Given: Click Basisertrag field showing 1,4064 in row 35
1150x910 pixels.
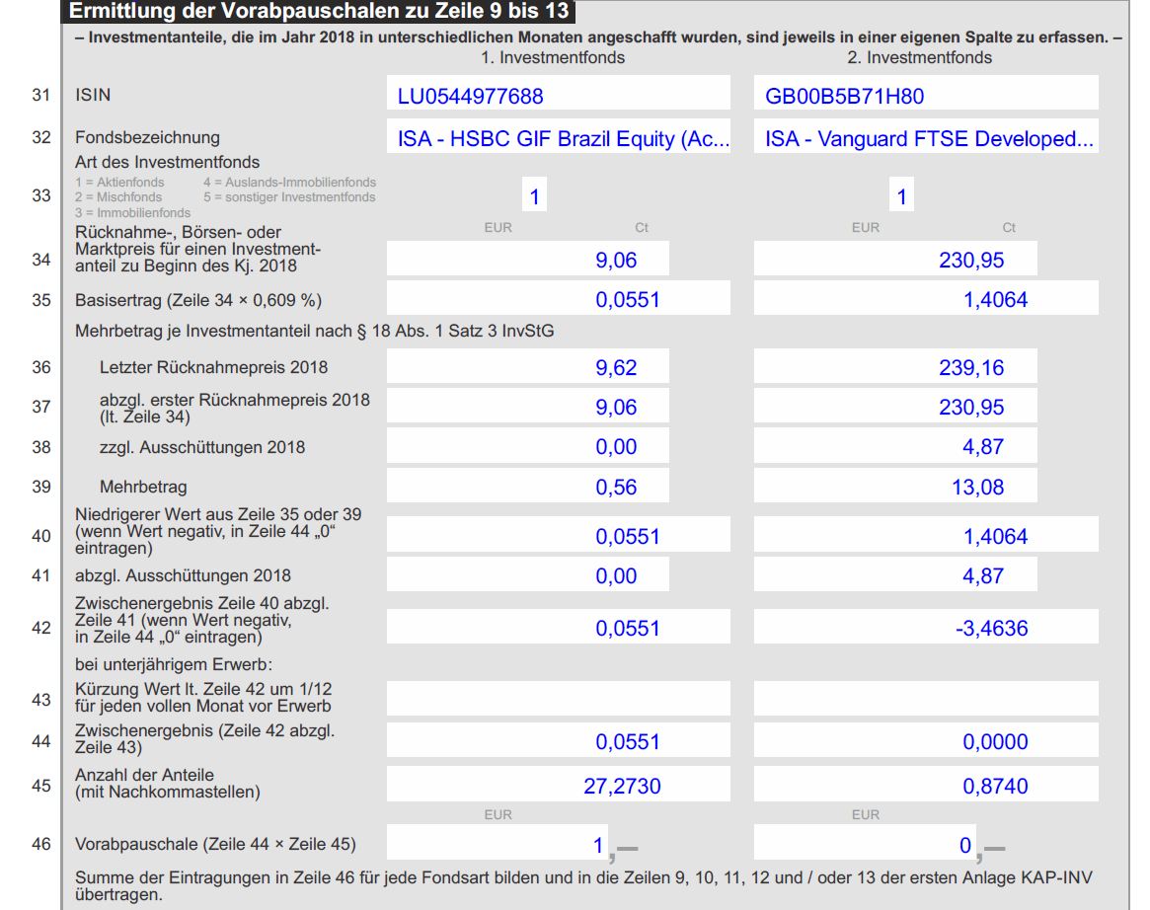Looking at the screenshot, I should click(x=925, y=299).
